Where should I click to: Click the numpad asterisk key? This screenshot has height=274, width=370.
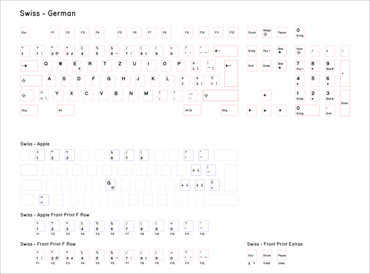(x=330, y=51)
